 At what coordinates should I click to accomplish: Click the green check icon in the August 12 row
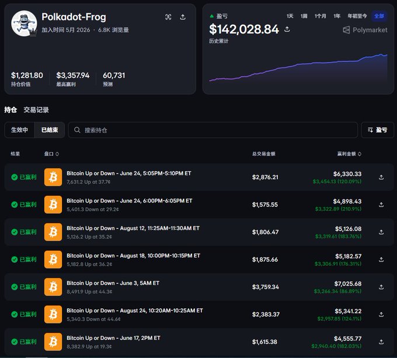coord(15,232)
